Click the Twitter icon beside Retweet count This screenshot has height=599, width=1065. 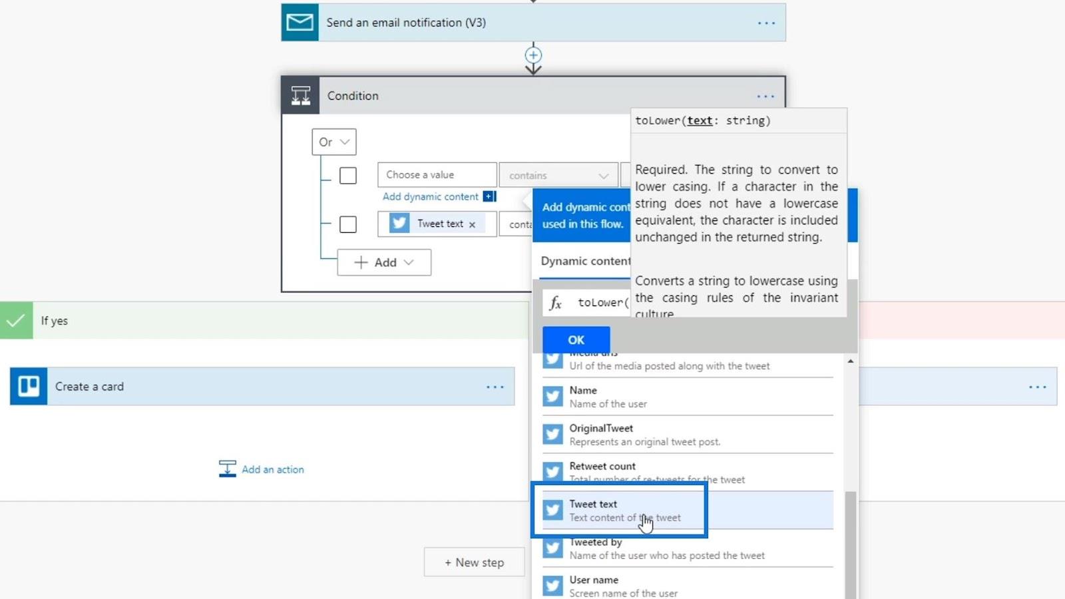pos(552,472)
